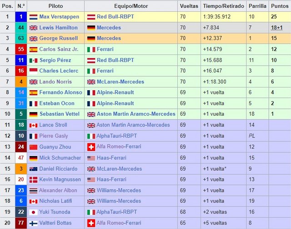Open Tsunoda's AlphaTauri-RBPT team link

pos(117,212)
